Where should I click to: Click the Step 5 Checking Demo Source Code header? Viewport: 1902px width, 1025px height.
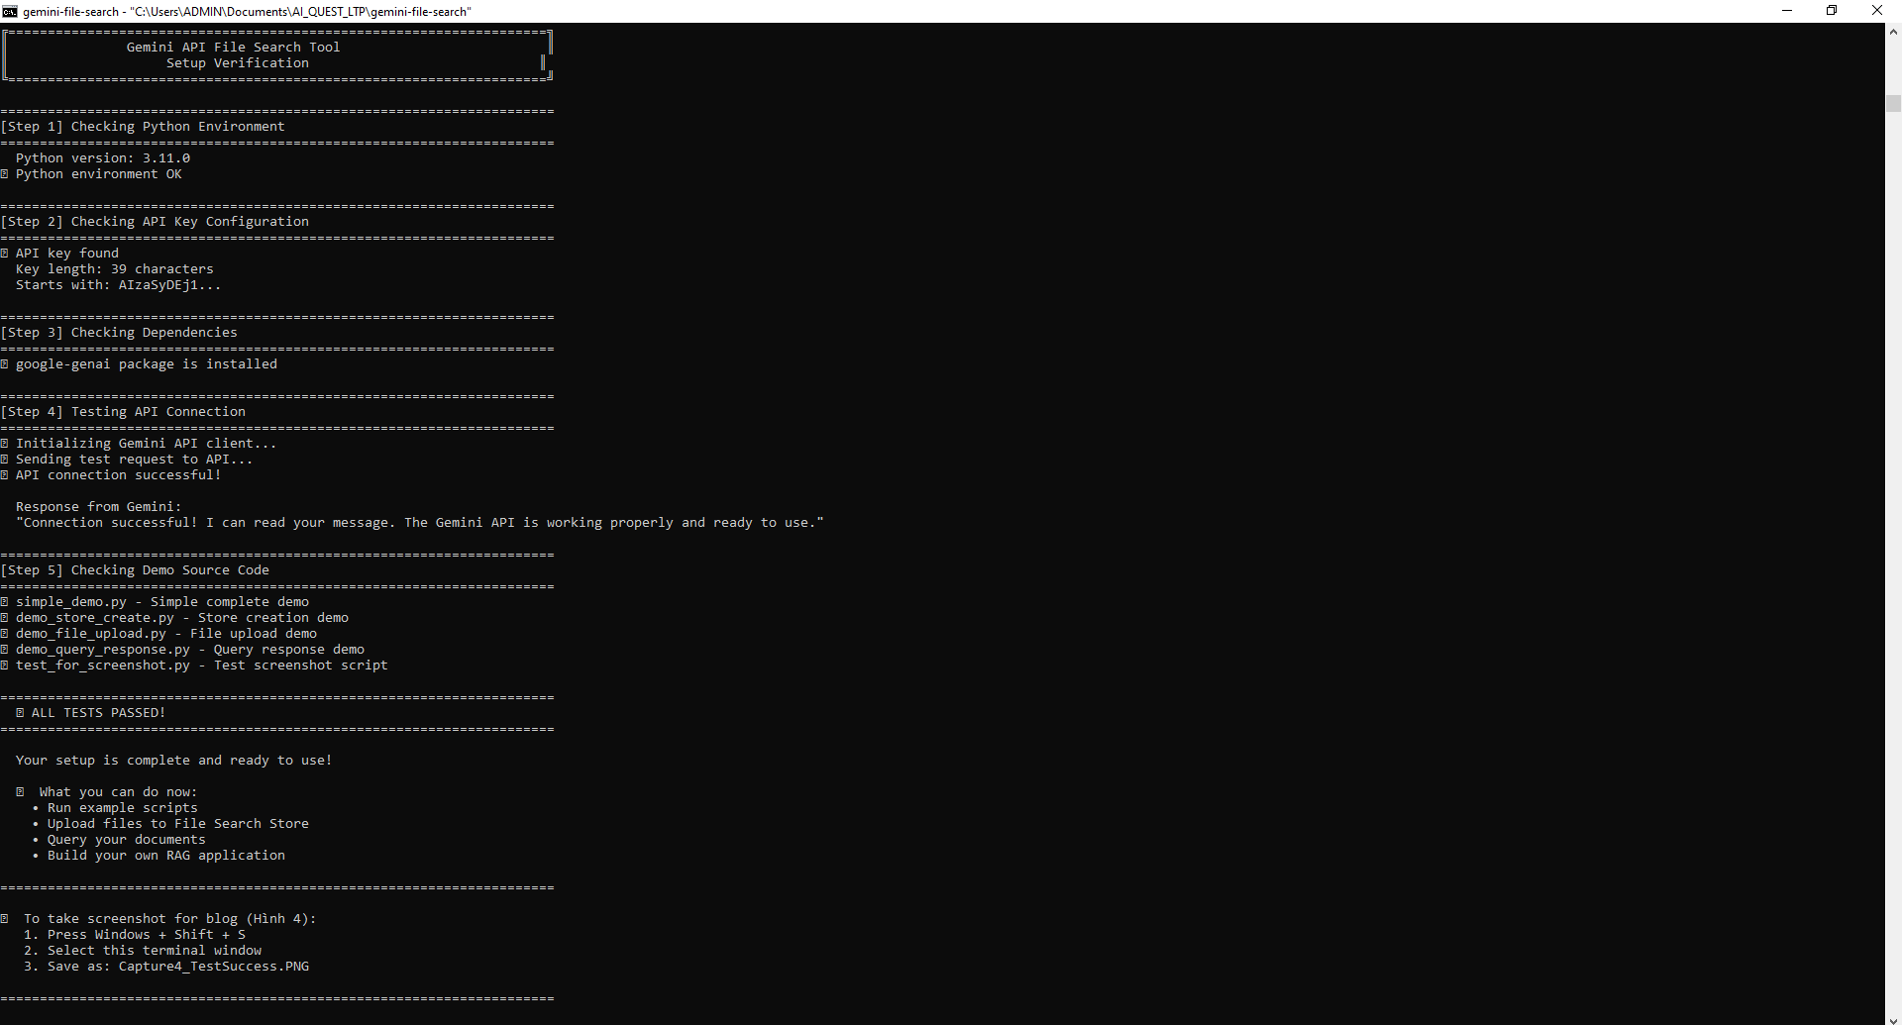coord(135,569)
